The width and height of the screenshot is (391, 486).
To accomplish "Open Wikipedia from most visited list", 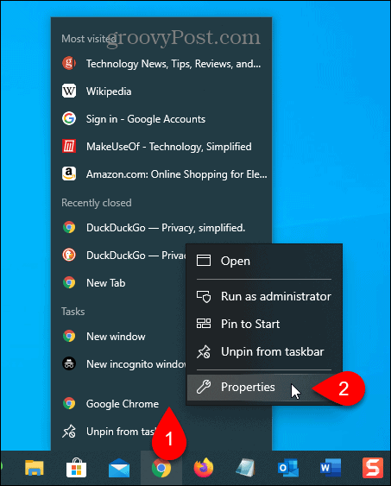I will [x=161, y=92].
